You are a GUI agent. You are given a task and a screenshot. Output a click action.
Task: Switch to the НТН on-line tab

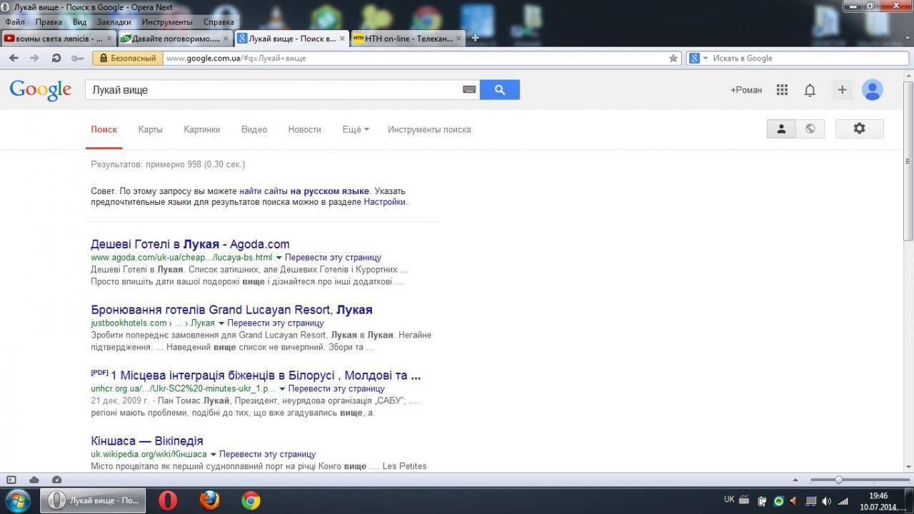408,39
